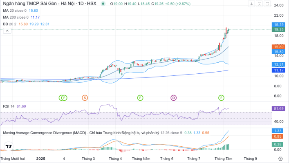The width and height of the screenshot is (289, 163).
Task: Click the close value C19.25 in header
Action: point(157,4)
